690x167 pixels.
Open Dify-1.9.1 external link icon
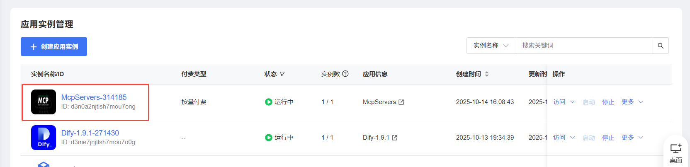click(x=395, y=138)
